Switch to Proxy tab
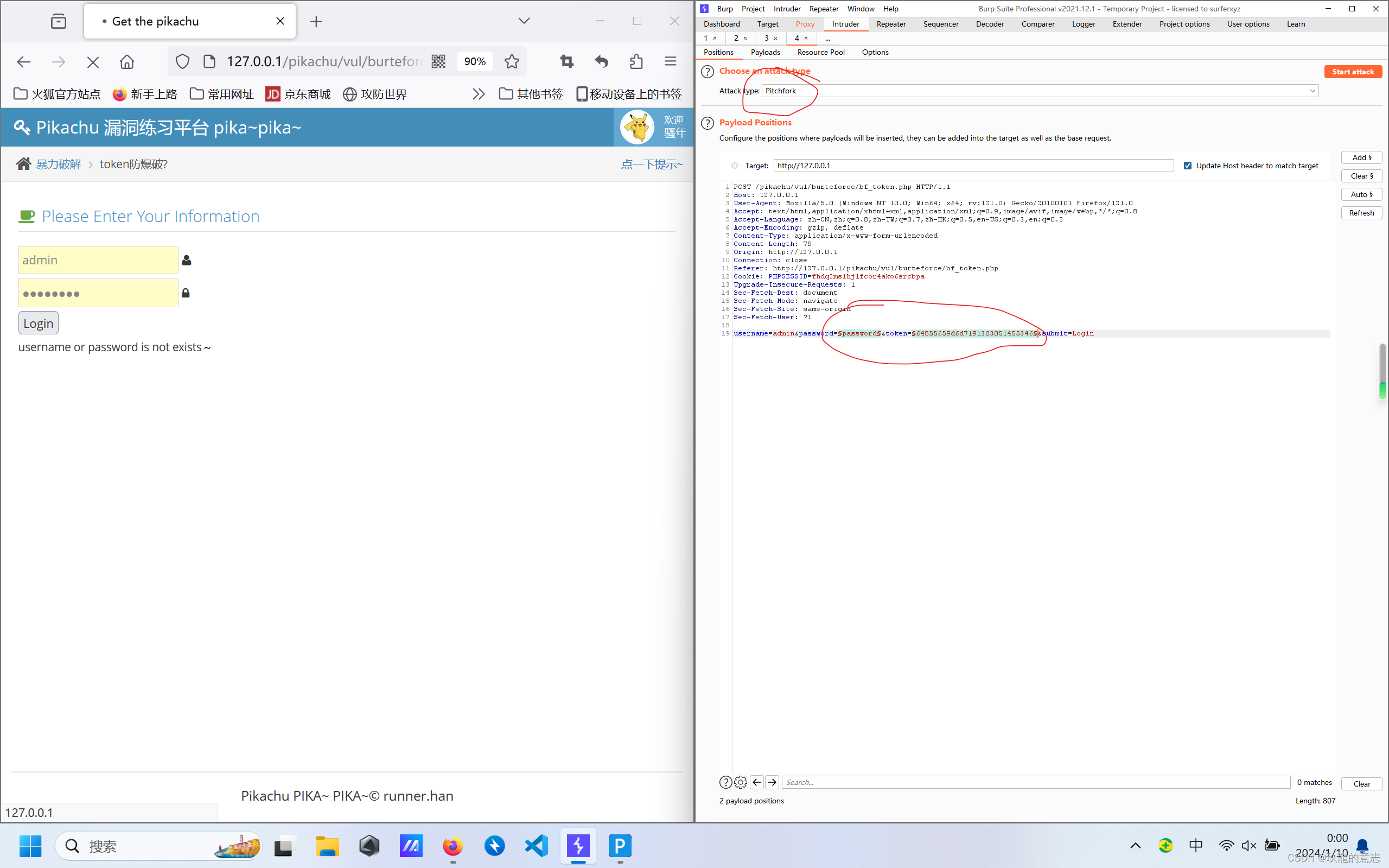This screenshot has width=1389, height=868. point(805,24)
